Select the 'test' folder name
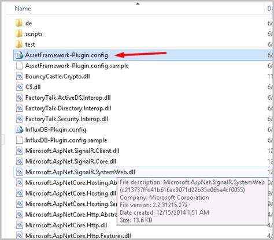Image resolution: width=274 pixels, height=240 pixels. pos(30,44)
